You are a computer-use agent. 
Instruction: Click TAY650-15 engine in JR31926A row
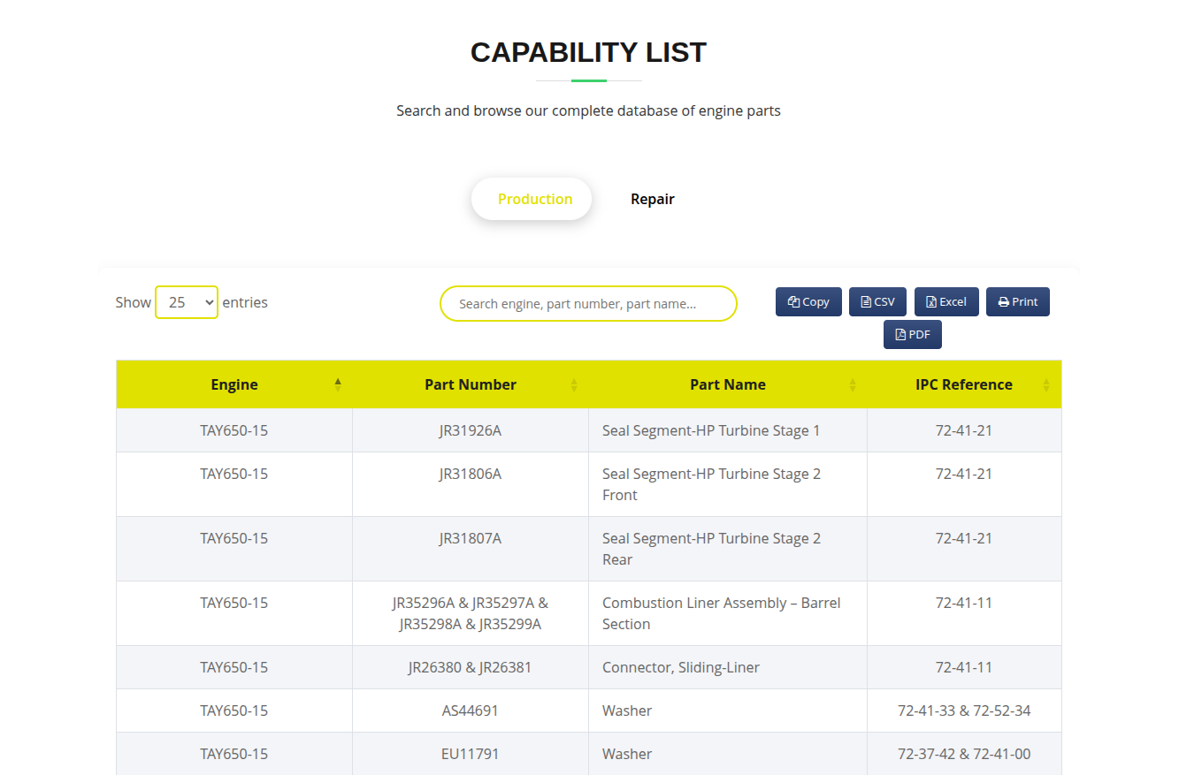pyautogui.click(x=234, y=430)
